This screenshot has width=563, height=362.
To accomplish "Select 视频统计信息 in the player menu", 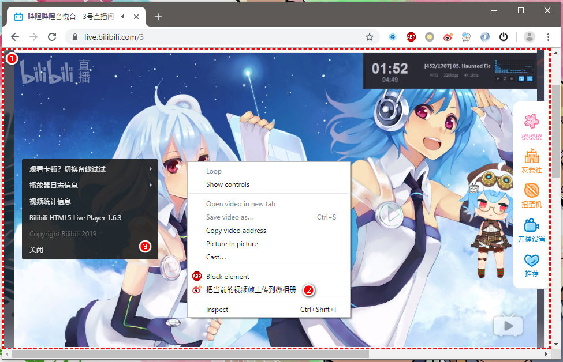I will (90, 201).
